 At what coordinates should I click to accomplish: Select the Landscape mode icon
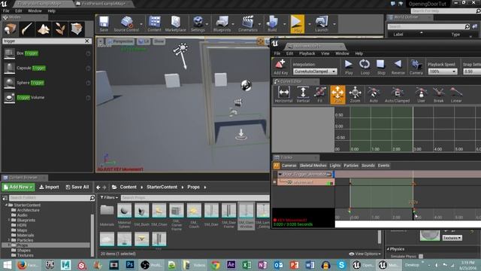click(44, 29)
